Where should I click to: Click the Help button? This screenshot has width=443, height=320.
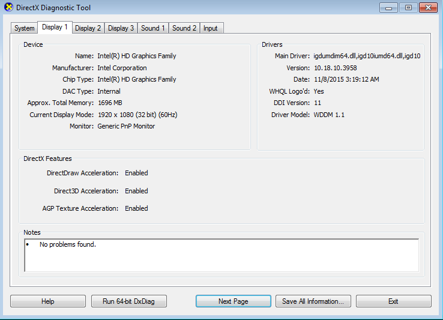[48, 301]
